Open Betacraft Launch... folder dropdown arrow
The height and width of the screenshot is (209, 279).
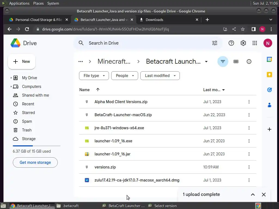tap(206, 62)
